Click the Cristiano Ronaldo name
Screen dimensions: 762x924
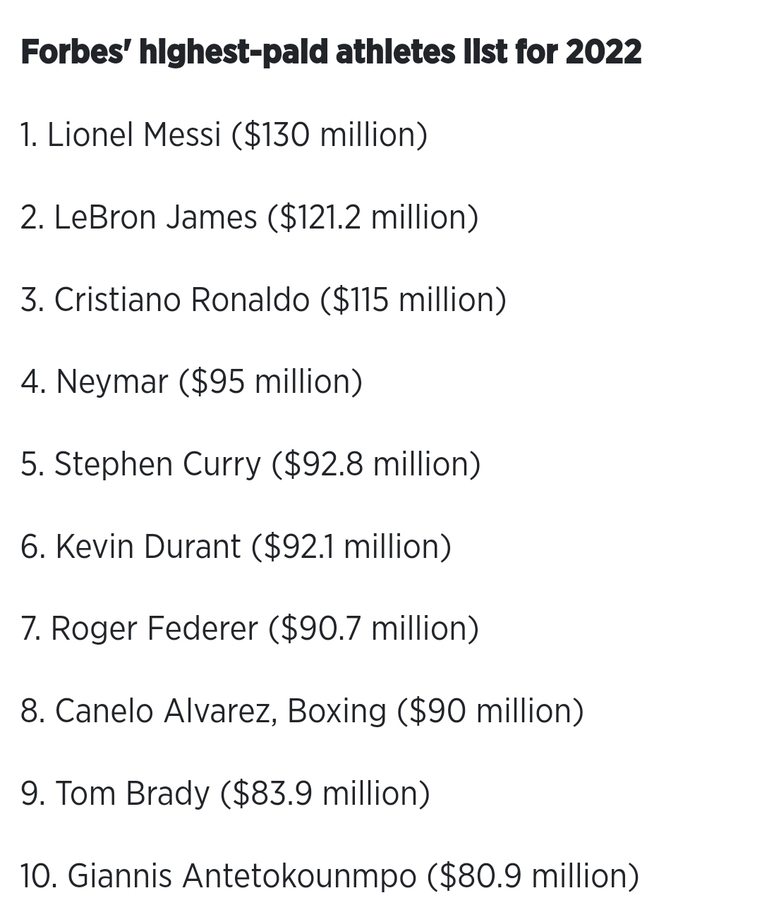pyautogui.click(x=181, y=300)
